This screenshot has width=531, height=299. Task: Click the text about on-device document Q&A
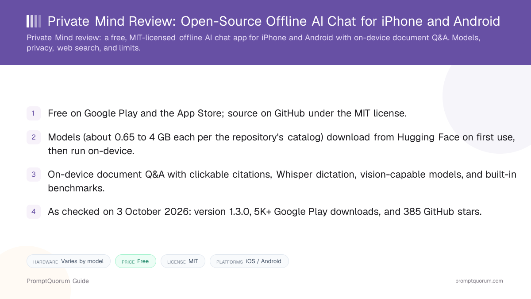click(x=282, y=181)
